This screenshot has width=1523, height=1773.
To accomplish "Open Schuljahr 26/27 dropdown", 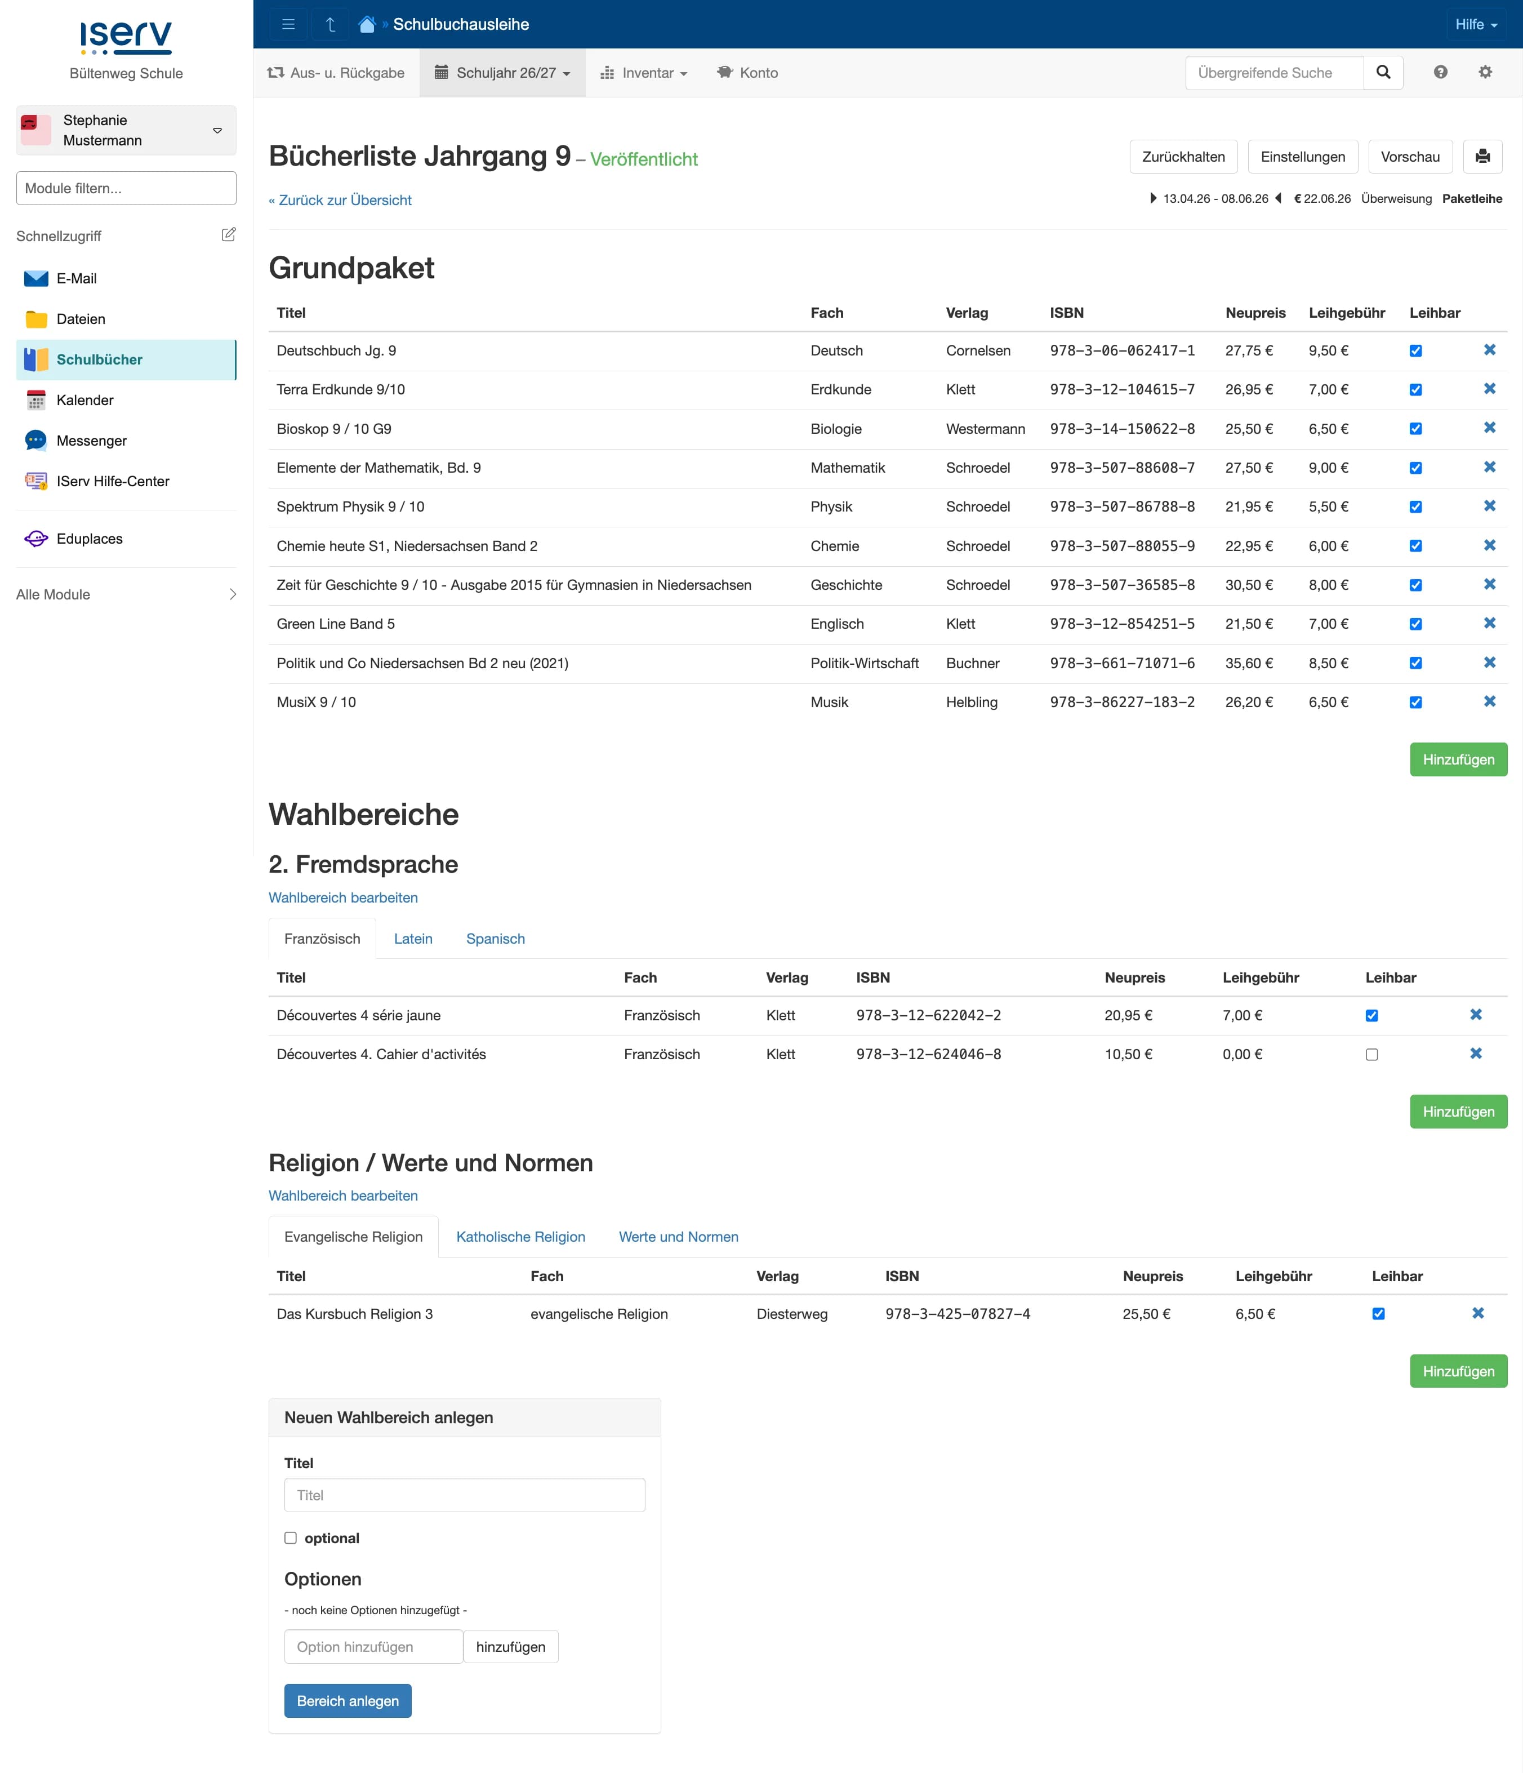I will [x=502, y=73].
